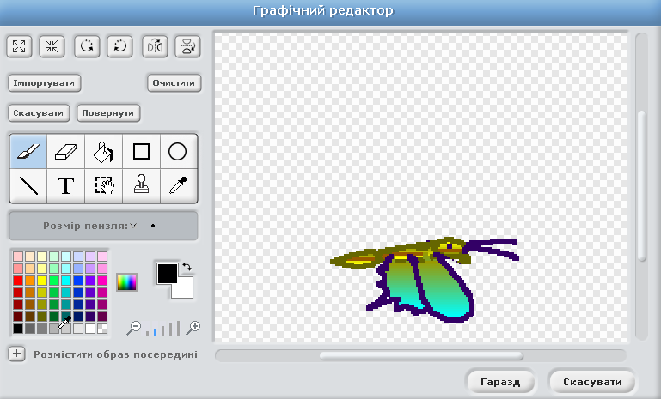This screenshot has height=399, width=661.
Task: Click the blue zoom level bar
Action: 155,331
